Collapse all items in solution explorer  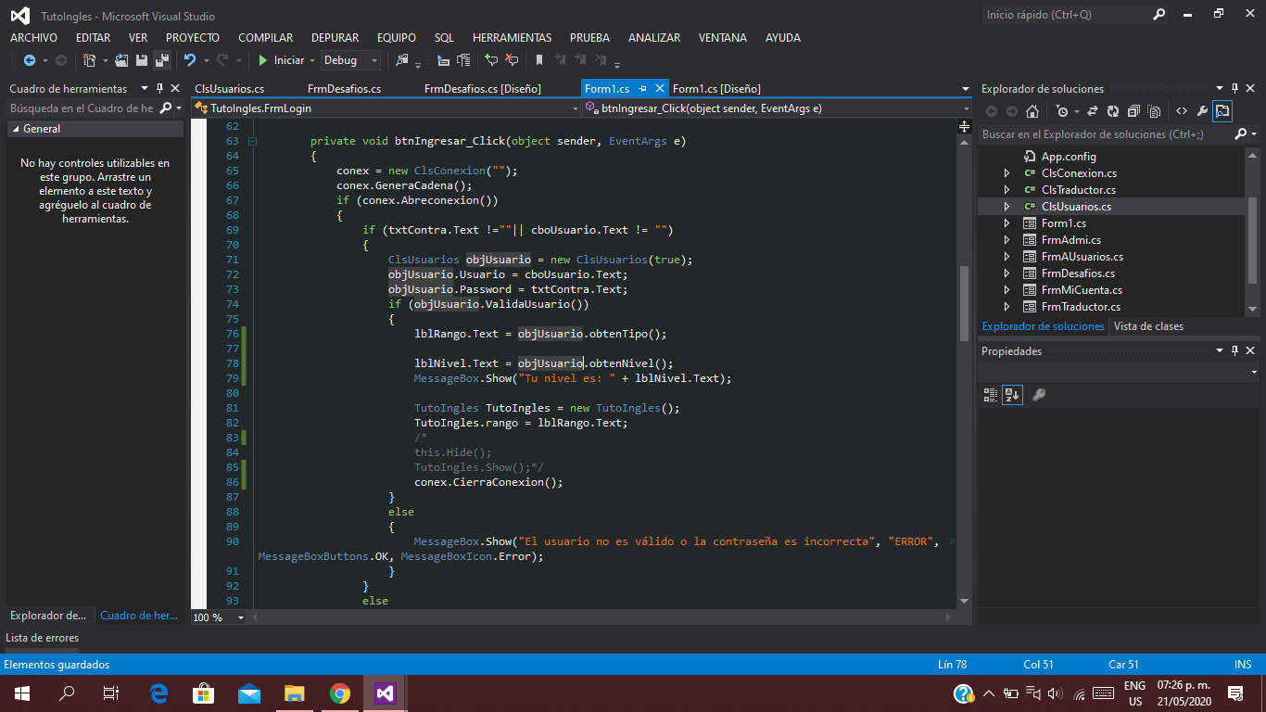(1133, 111)
